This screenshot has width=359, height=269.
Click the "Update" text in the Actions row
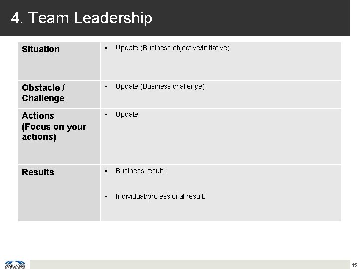coord(127,115)
